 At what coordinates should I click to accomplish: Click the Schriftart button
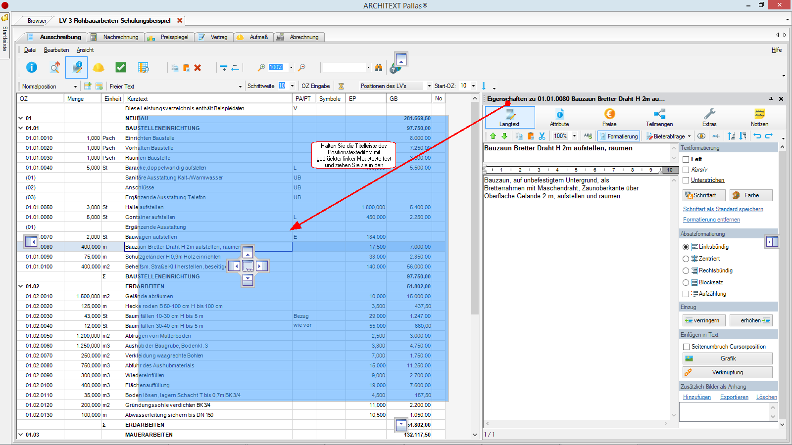pyautogui.click(x=704, y=195)
